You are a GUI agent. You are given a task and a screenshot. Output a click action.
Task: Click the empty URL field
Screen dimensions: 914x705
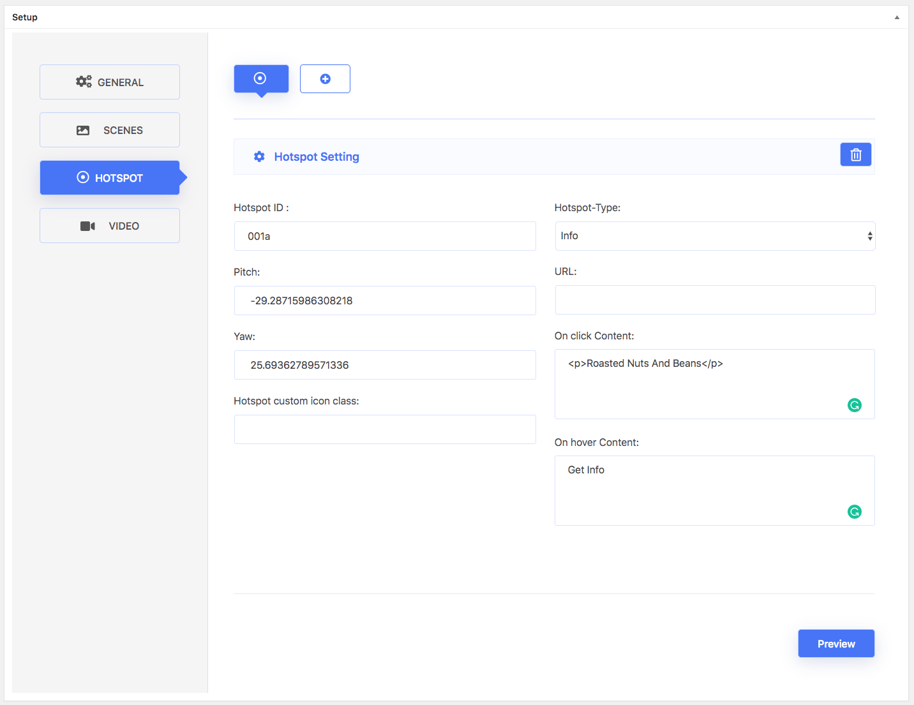click(714, 300)
